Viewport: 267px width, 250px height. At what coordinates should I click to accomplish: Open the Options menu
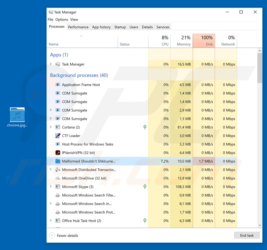click(x=62, y=20)
